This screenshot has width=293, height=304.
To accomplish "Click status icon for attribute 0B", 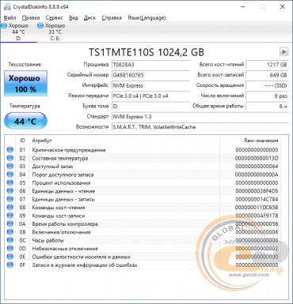I will coord(10,232).
